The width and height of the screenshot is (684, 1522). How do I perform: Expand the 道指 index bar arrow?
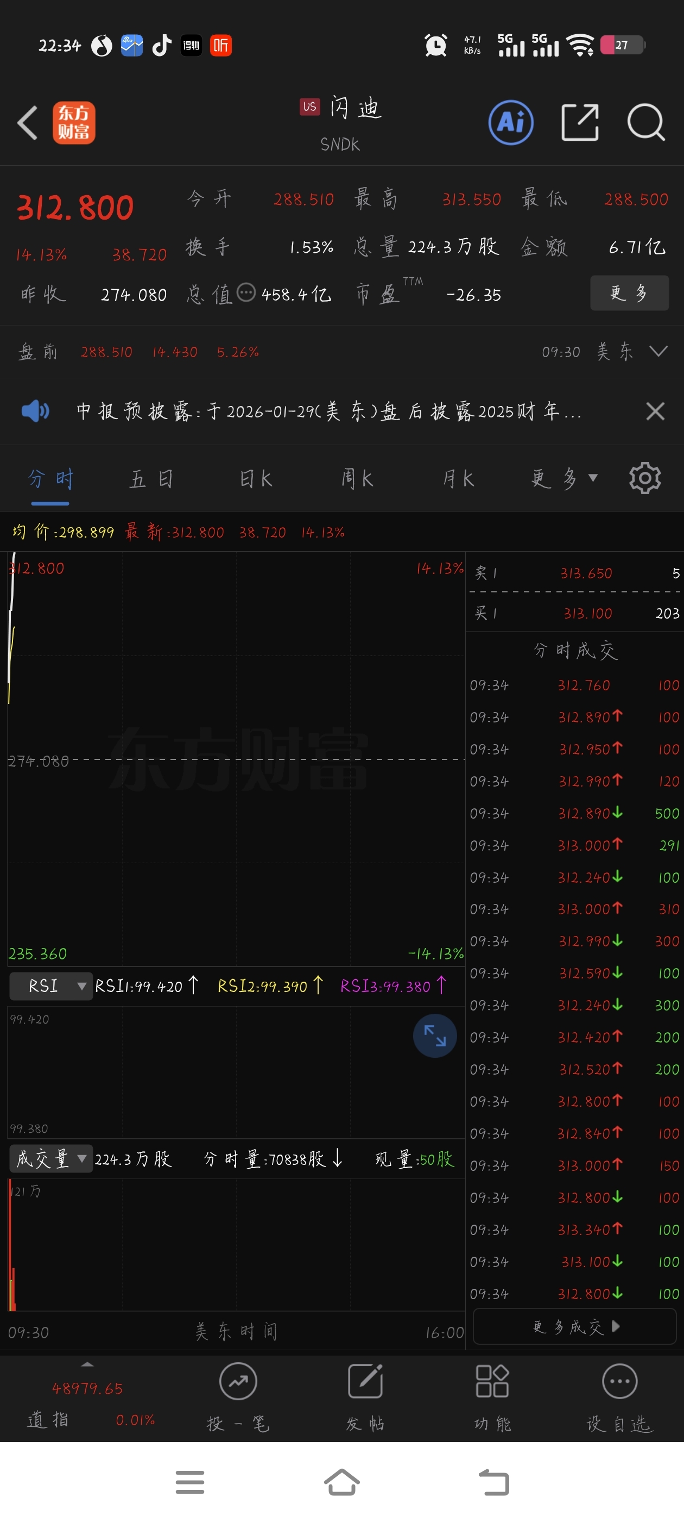[x=87, y=1364]
